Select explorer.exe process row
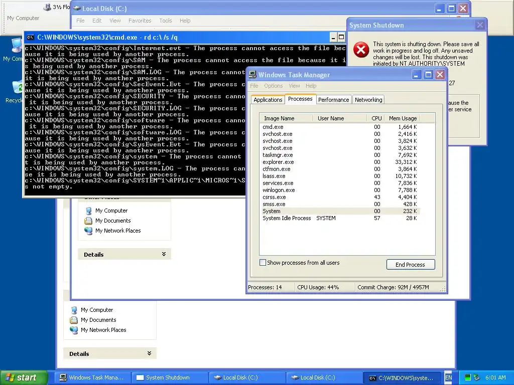The image size is (514, 385). click(340, 162)
